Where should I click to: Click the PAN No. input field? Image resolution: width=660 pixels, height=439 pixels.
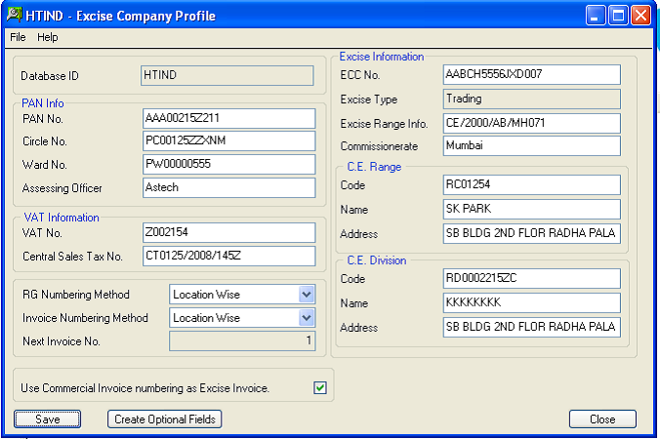[229, 119]
